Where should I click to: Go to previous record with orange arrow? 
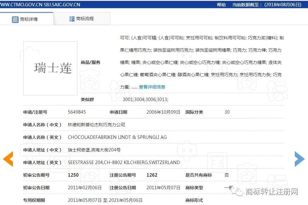8,159
